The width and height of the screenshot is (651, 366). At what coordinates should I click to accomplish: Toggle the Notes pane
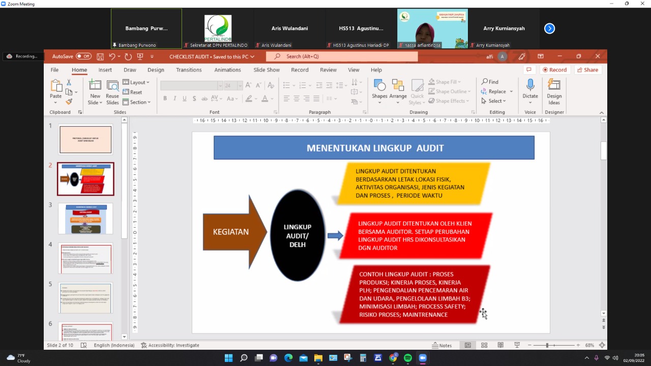click(441, 345)
